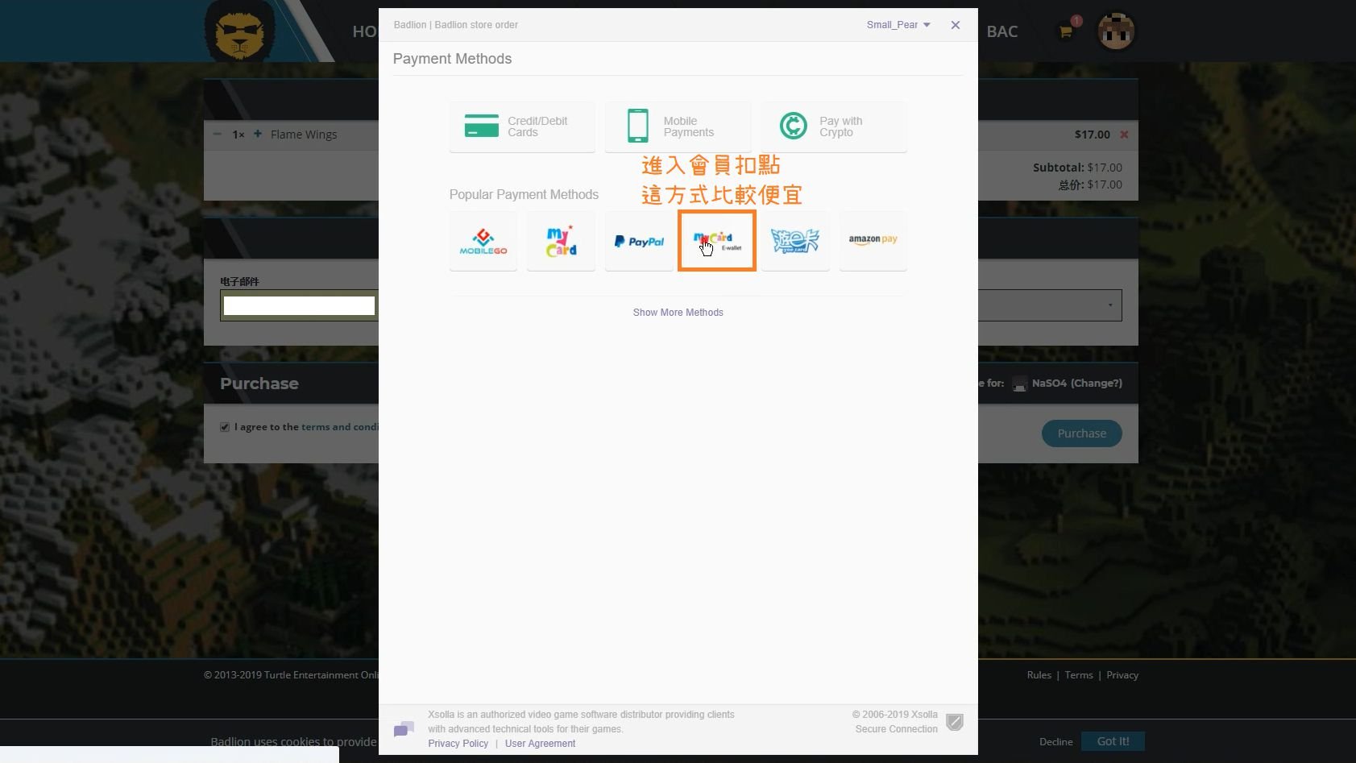Open user avatar in page header

pyautogui.click(x=1116, y=32)
